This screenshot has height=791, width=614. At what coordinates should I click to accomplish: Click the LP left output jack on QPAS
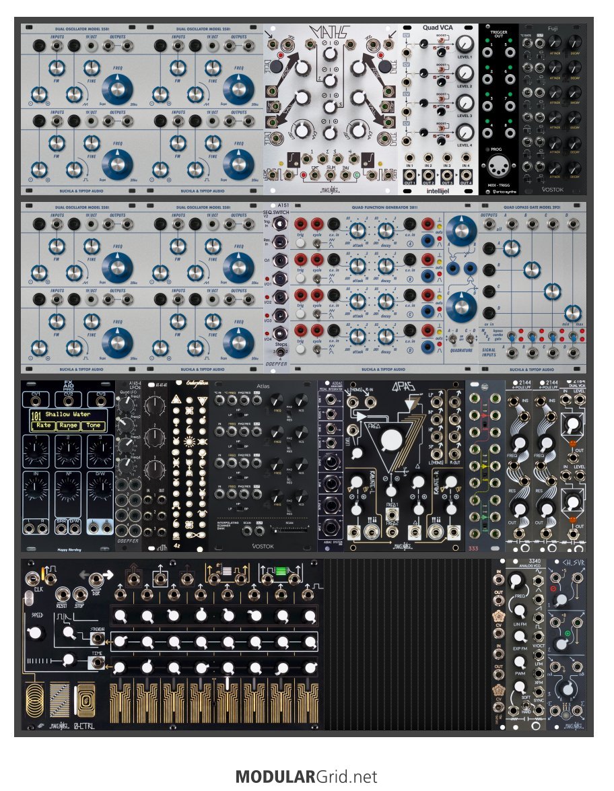coord(438,403)
